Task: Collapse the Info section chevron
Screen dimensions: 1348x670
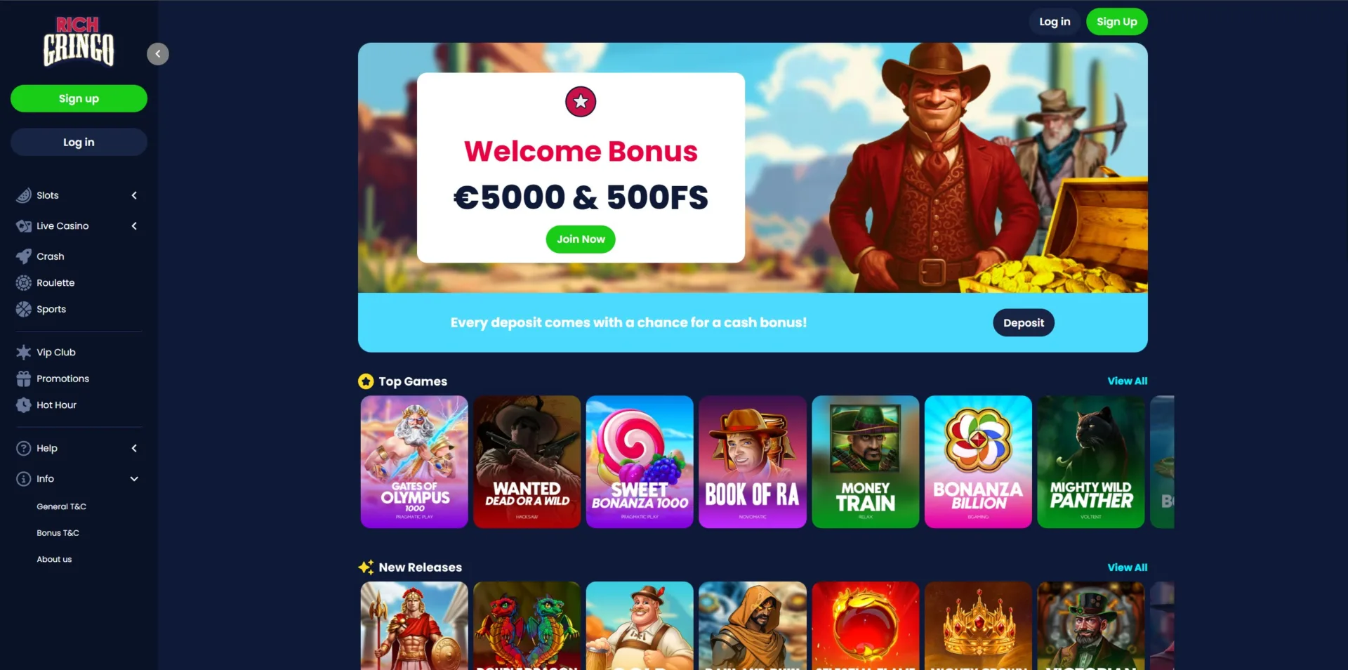Action: click(x=134, y=479)
